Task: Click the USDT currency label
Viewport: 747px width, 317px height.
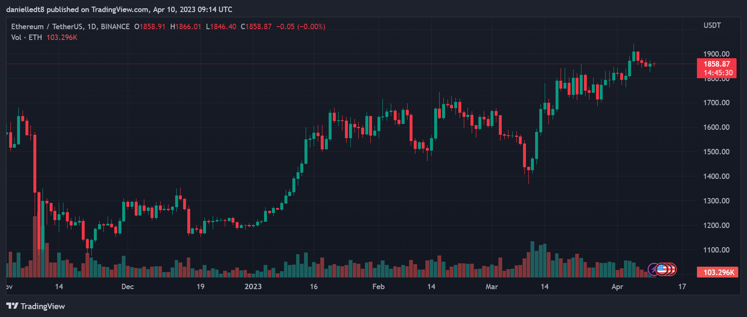Action: [x=712, y=25]
